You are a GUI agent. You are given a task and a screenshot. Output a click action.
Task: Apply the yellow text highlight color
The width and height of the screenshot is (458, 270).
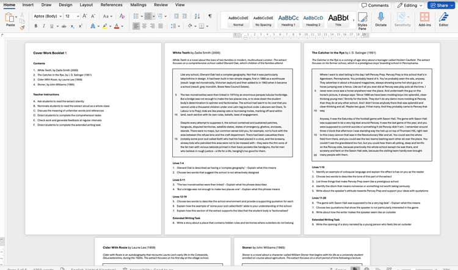[105, 26]
